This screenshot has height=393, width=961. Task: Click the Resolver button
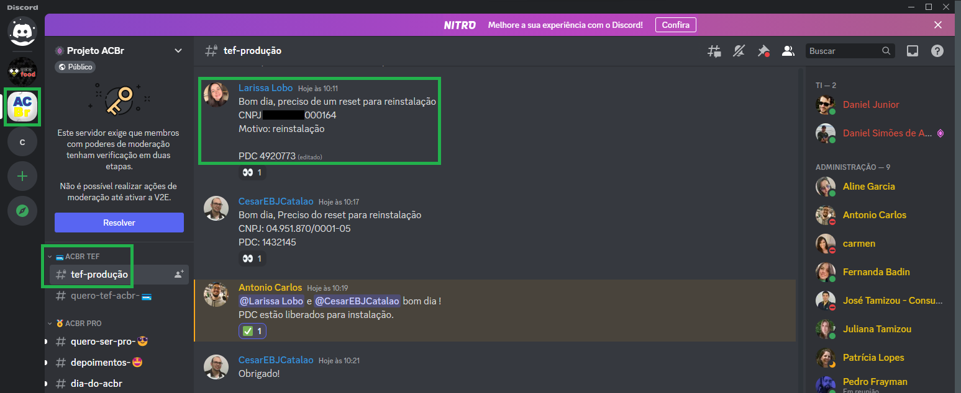coord(119,223)
